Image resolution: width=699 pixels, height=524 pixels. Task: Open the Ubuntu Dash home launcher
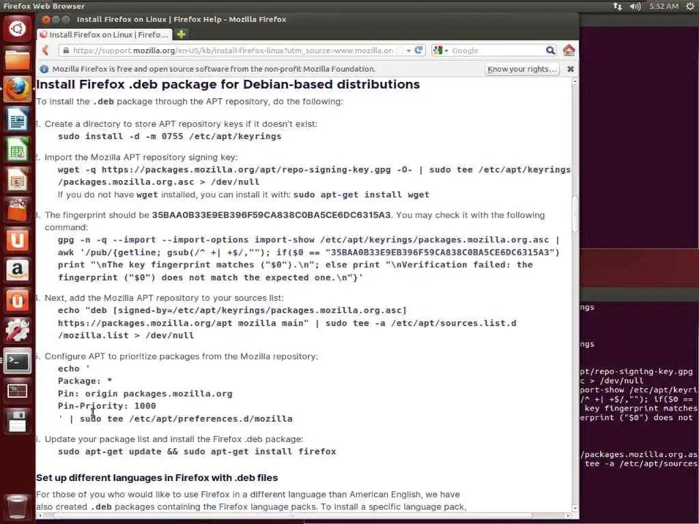click(x=17, y=29)
